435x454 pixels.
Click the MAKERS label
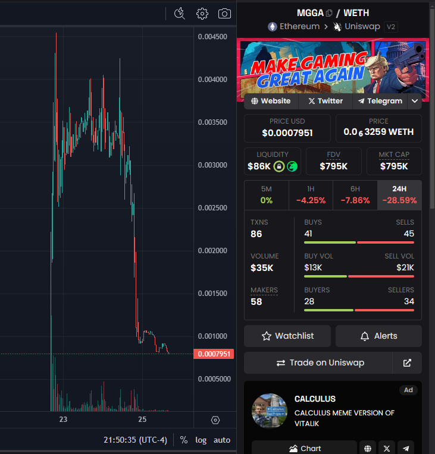click(x=264, y=290)
